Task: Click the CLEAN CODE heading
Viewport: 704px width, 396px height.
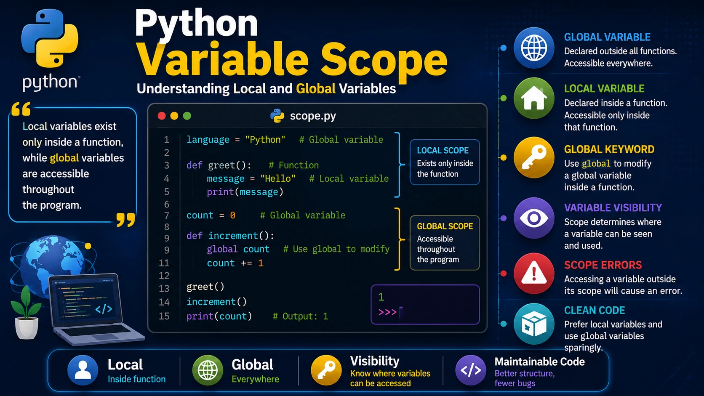Action: pyautogui.click(x=595, y=311)
